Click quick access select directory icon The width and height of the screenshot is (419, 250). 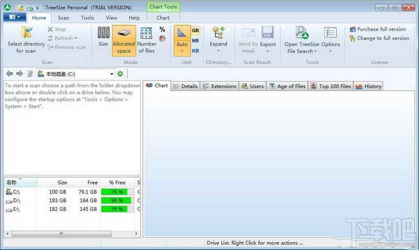click(x=21, y=8)
